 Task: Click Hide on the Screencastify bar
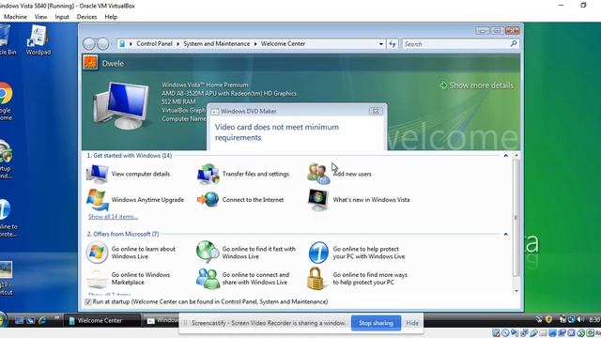tap(412, 323)
